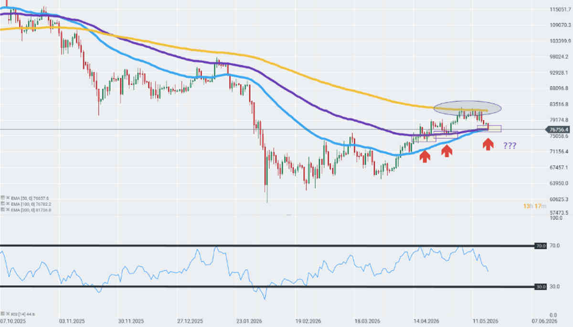
Task: Open settings icon for RSI 14 indicator
Action: click(x=3, y=314)
